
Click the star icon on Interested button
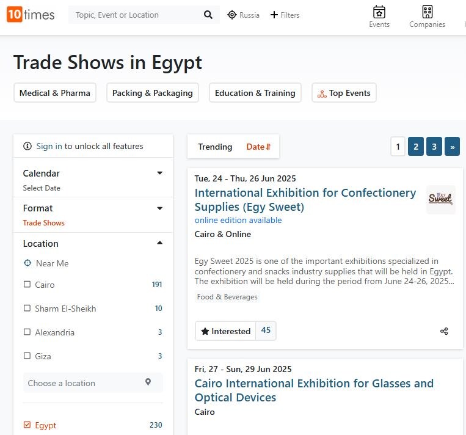205,331
